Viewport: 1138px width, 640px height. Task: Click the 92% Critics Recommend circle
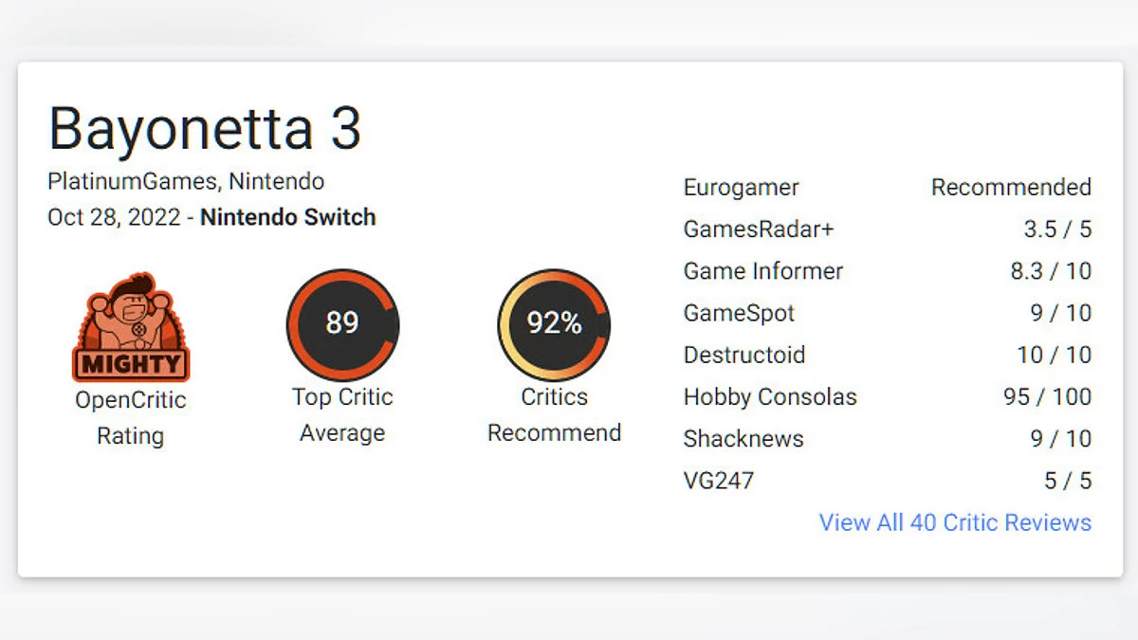tap(554, 324)
